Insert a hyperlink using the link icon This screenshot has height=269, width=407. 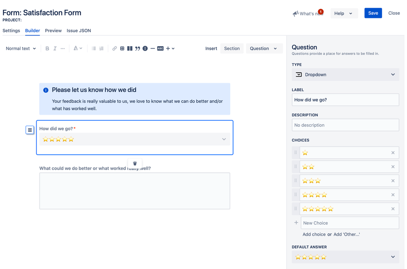coord(114,48)
